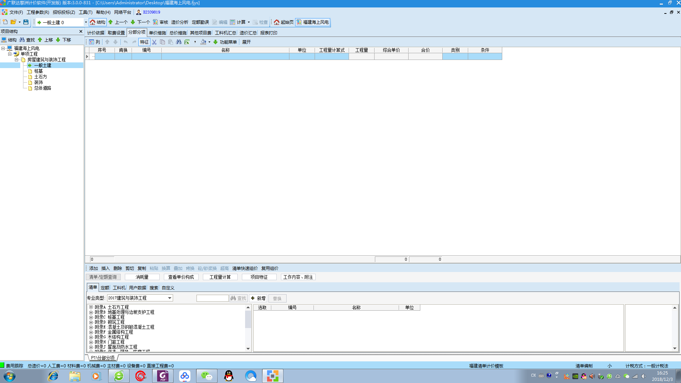This screenshot has width=681, height=383.
Task: Open QQ penguin from the taskbar
Action: click(x=229, y=376)
